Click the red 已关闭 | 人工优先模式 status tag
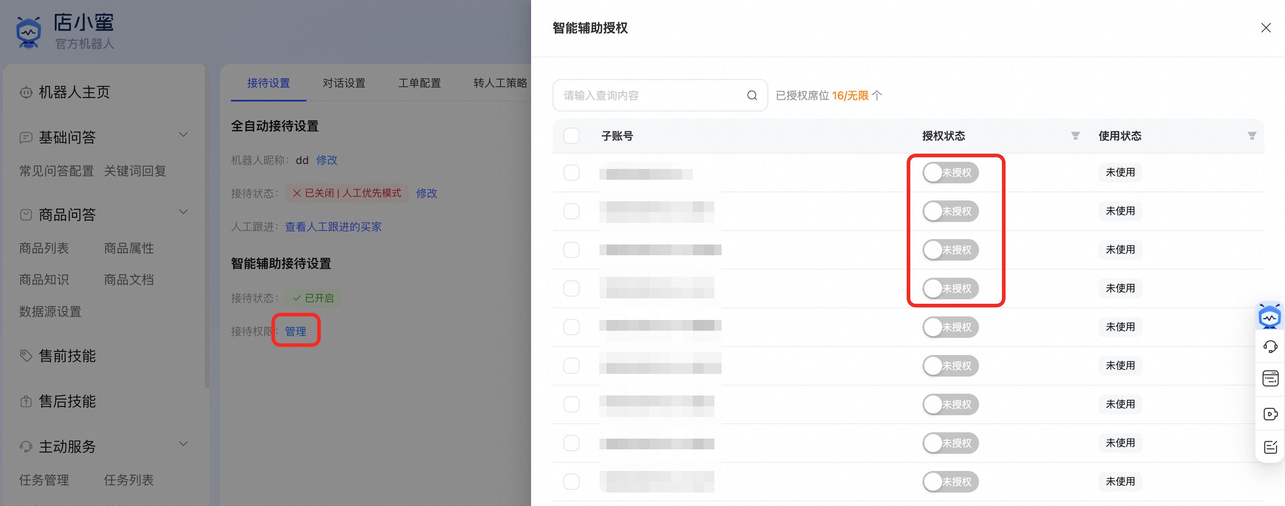This screenshot has width=1285, height=506. coord(347,193)
